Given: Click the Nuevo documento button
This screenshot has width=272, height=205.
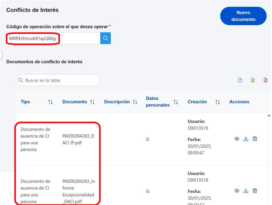Looking at the screenshot, I should tap(243, 16).
